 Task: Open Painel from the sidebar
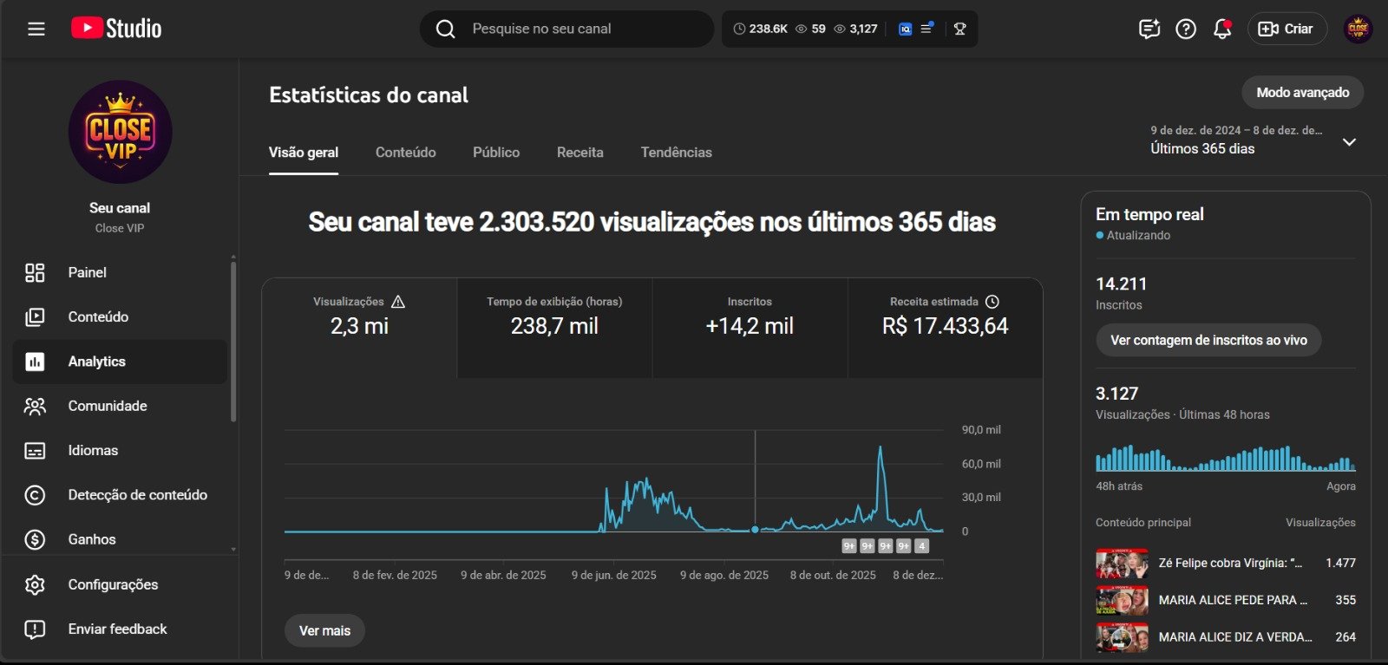click(x=120, y=272)
